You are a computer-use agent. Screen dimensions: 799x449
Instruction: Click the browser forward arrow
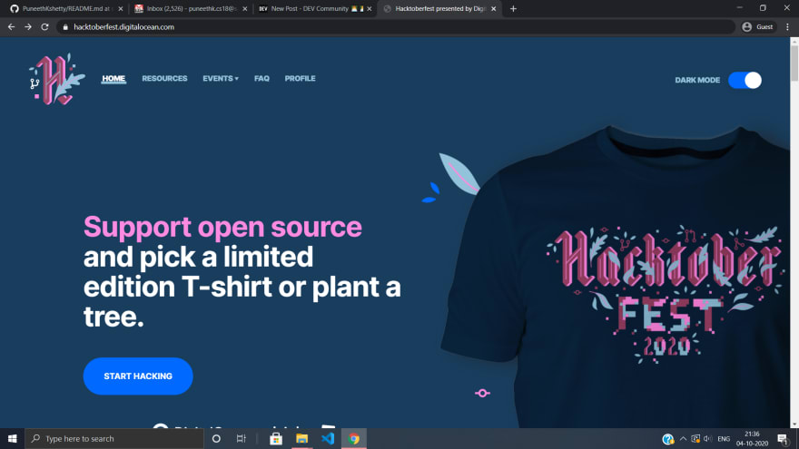pos(28,27)
